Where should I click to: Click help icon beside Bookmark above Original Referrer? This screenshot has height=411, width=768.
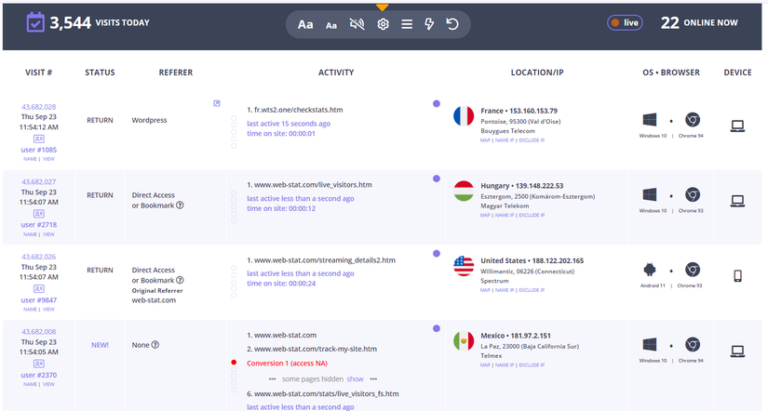click(180, 280)
